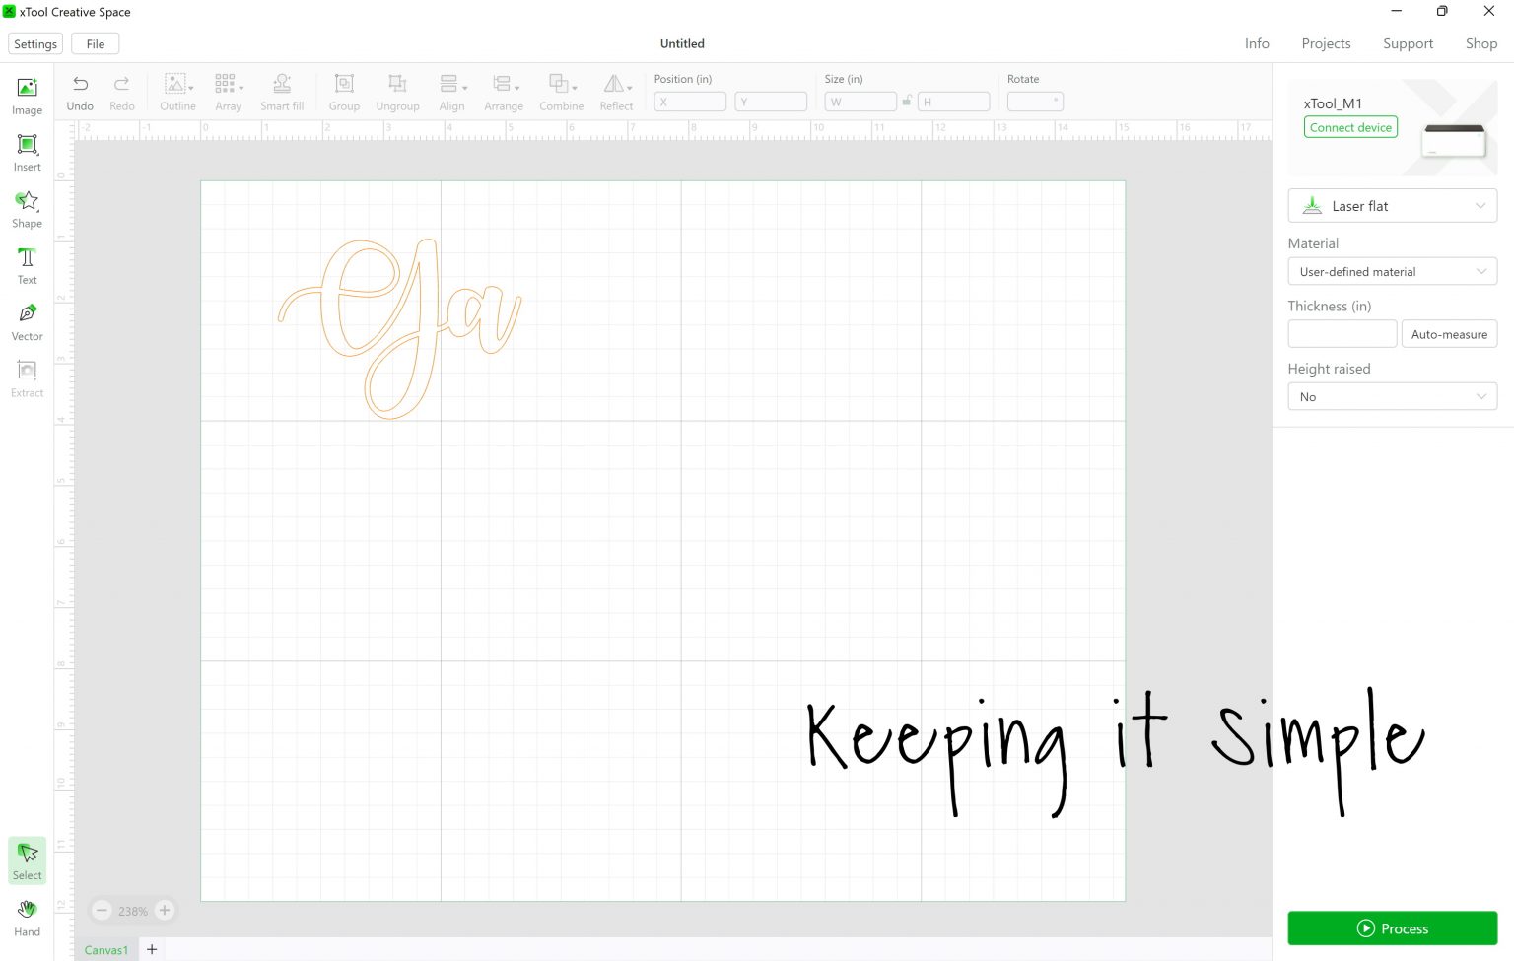Switch to the Hand tool
Viewport: 1514px width, 961px height.
27,915
